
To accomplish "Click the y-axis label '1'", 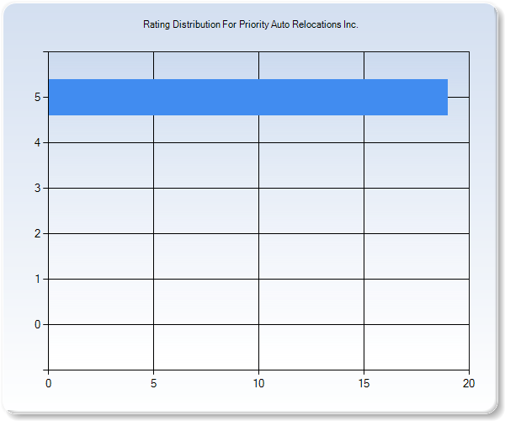I will click(x=37, y=279).
